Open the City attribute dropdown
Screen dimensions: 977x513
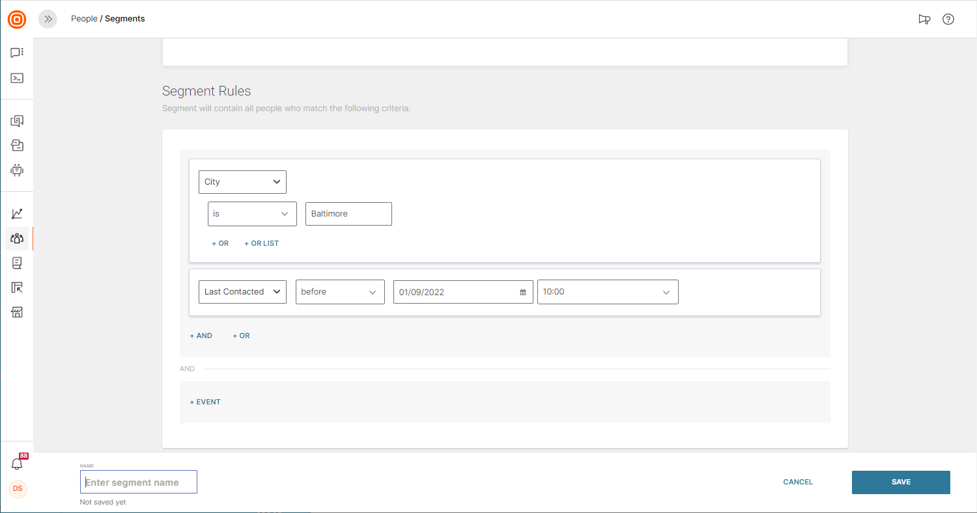[x=242, y=182]
